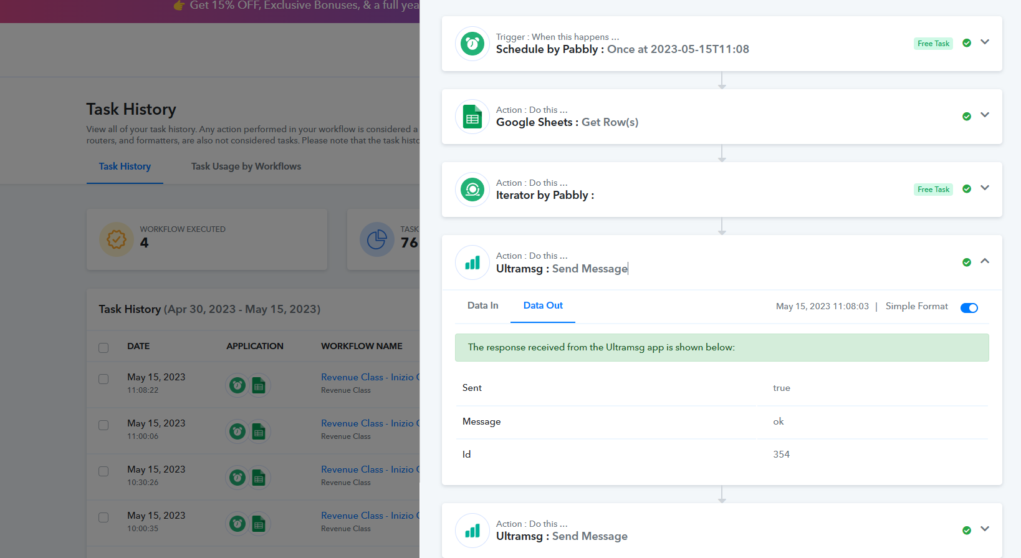Tick the select-all checkbox in table header
Screen dimensions: 1021x558
click(103, 348)
